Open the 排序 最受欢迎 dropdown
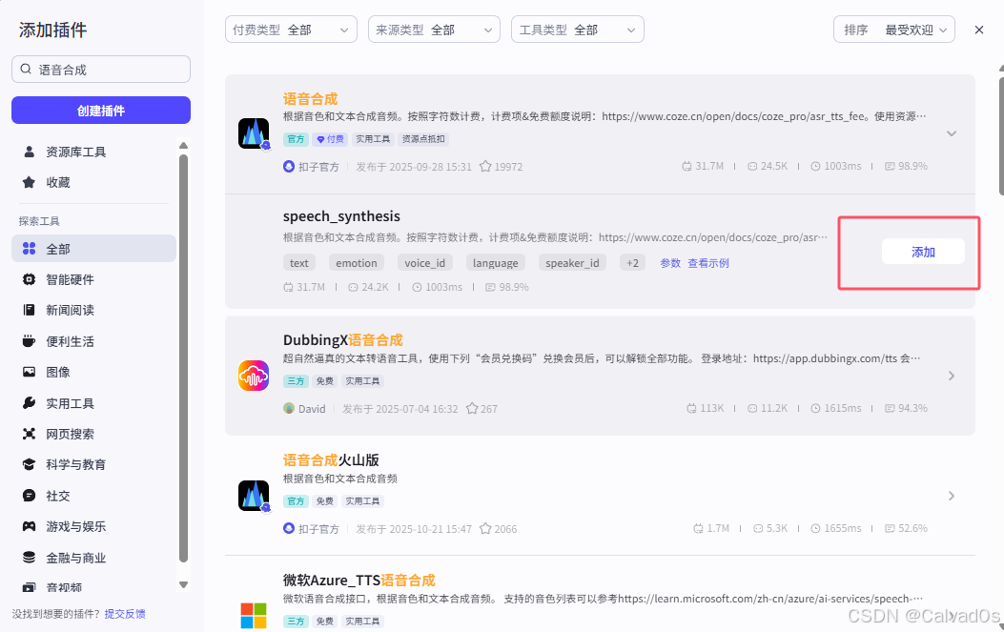1004x632 pixels. coord(893,30)
